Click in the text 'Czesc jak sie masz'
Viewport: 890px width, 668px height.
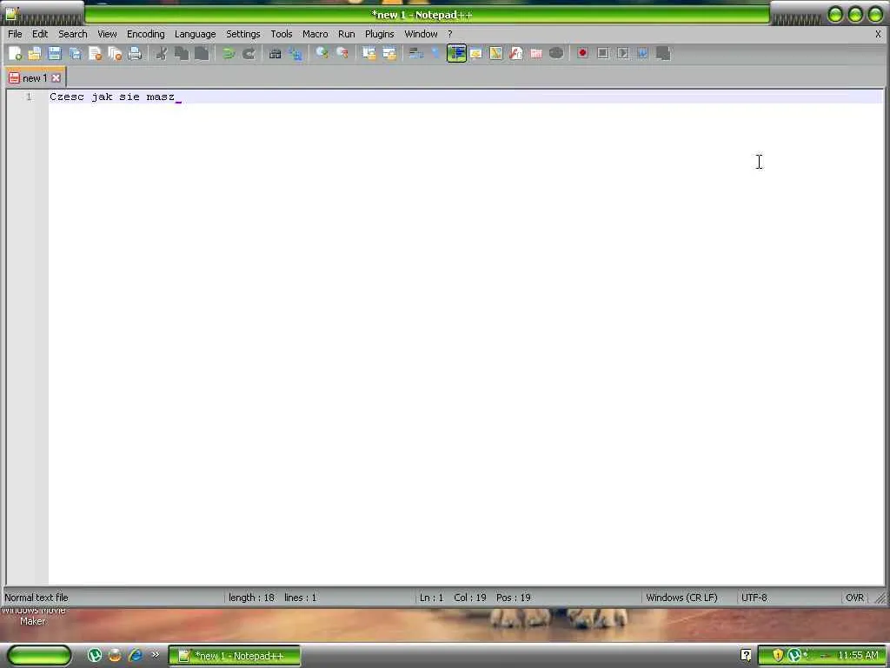(112, 97)
